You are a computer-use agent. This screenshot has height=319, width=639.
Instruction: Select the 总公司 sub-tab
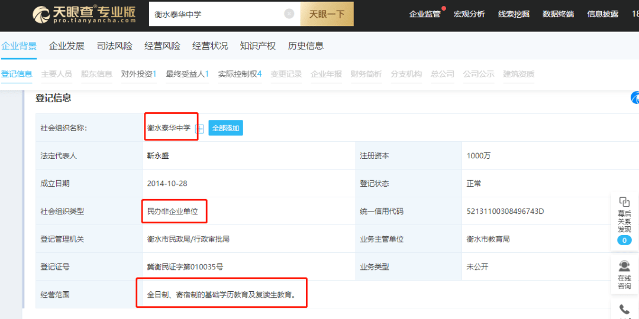coord(442,74)
